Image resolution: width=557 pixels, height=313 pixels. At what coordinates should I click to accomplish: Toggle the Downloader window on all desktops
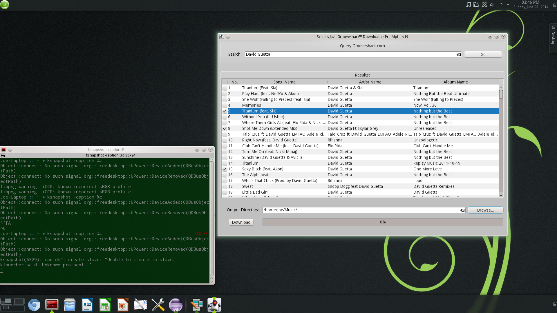[x=228, y=37]
